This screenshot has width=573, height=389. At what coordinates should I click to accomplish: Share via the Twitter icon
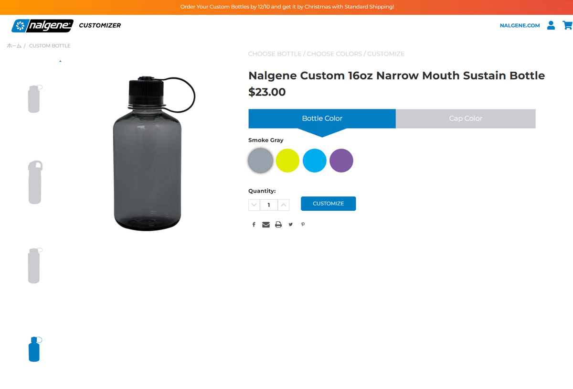point(290,225)
